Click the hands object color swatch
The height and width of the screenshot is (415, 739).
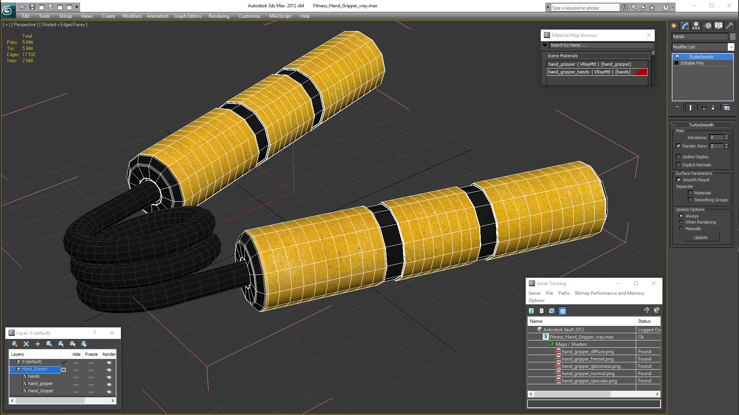[732, 37]
